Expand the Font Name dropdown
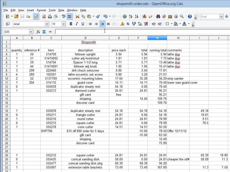Screen dimensions: 230x172 pos(47,24)
